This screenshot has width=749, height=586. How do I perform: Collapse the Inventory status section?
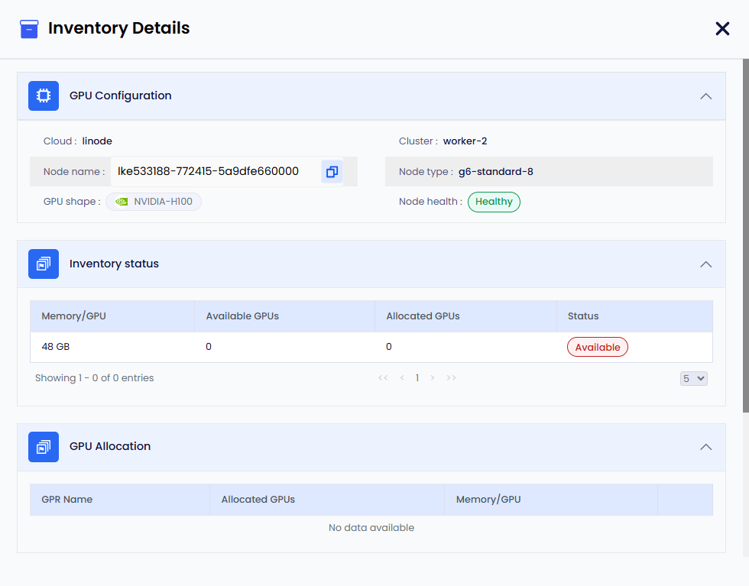pyautogui.click(x=706, y=264)
